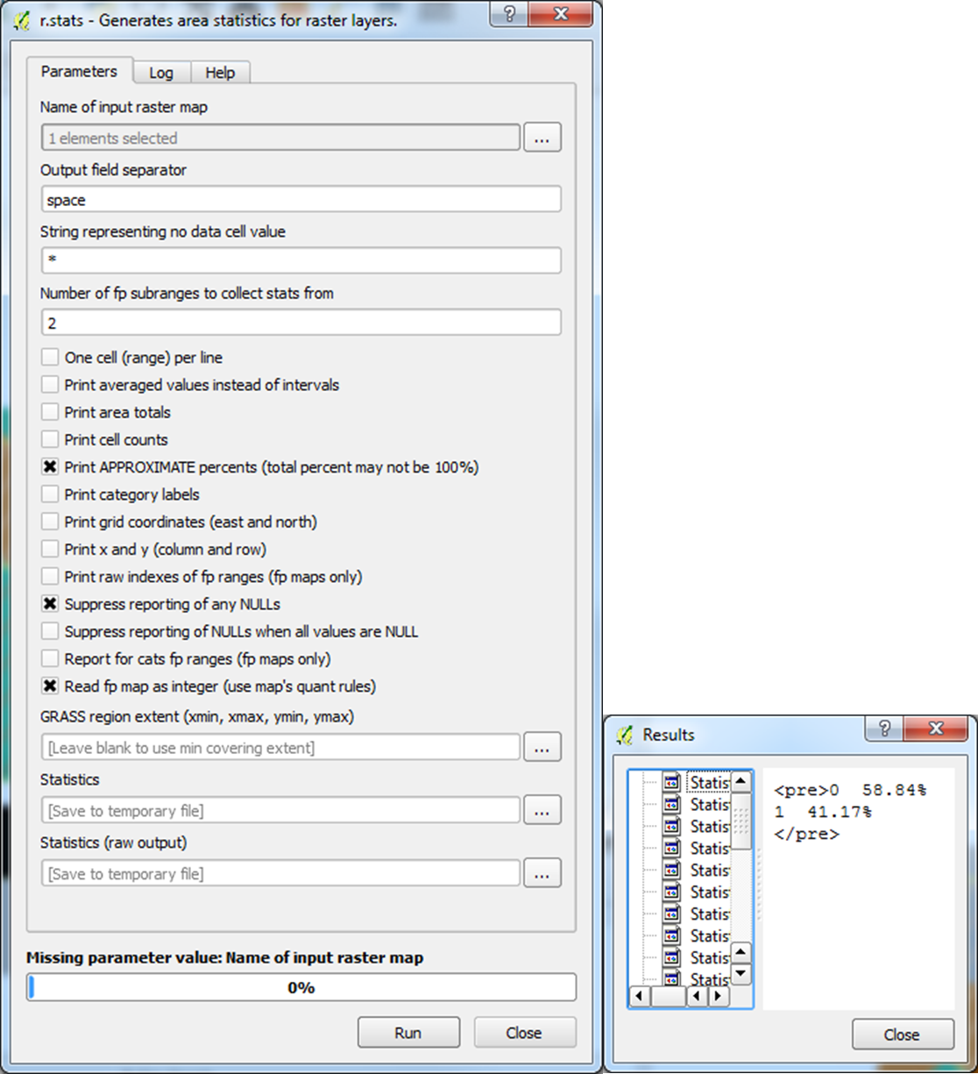Open the first Statistics result icon
Viewport: 978px width, 1074px height.
tap(670, 782)
